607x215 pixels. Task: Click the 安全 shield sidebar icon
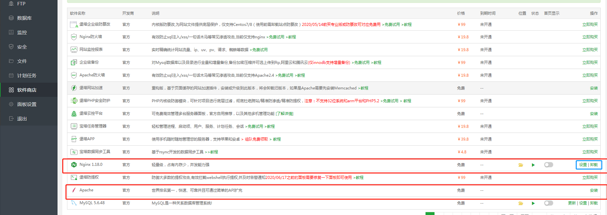pyautogui.click(x=11, y=47)
